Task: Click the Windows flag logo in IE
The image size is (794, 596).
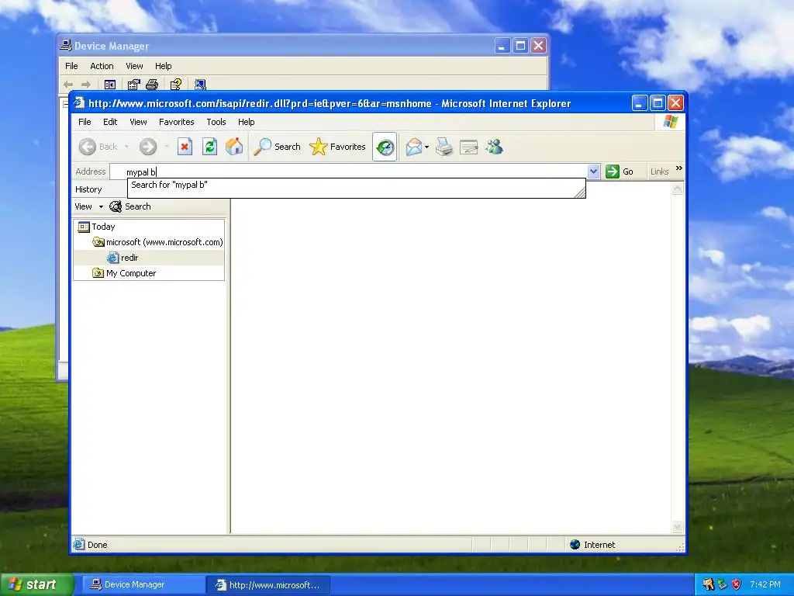Action: pyautogui.click(x=671, y=122)
